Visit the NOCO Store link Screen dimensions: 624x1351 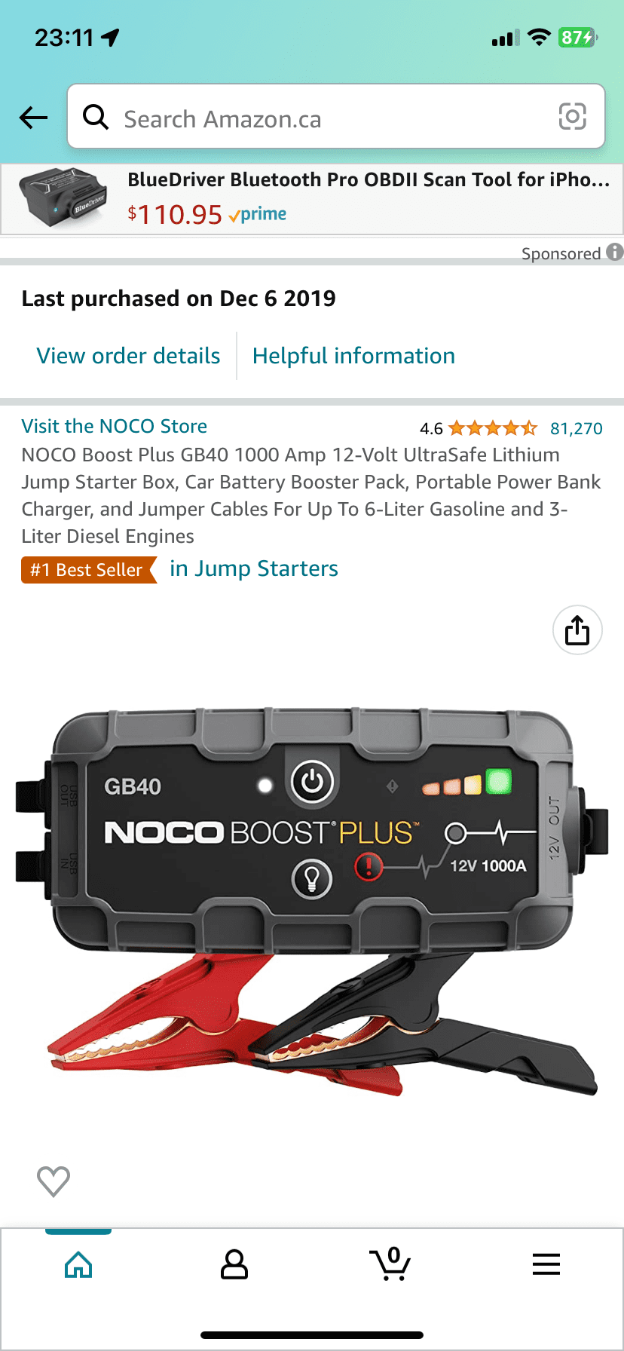(115, 426)
